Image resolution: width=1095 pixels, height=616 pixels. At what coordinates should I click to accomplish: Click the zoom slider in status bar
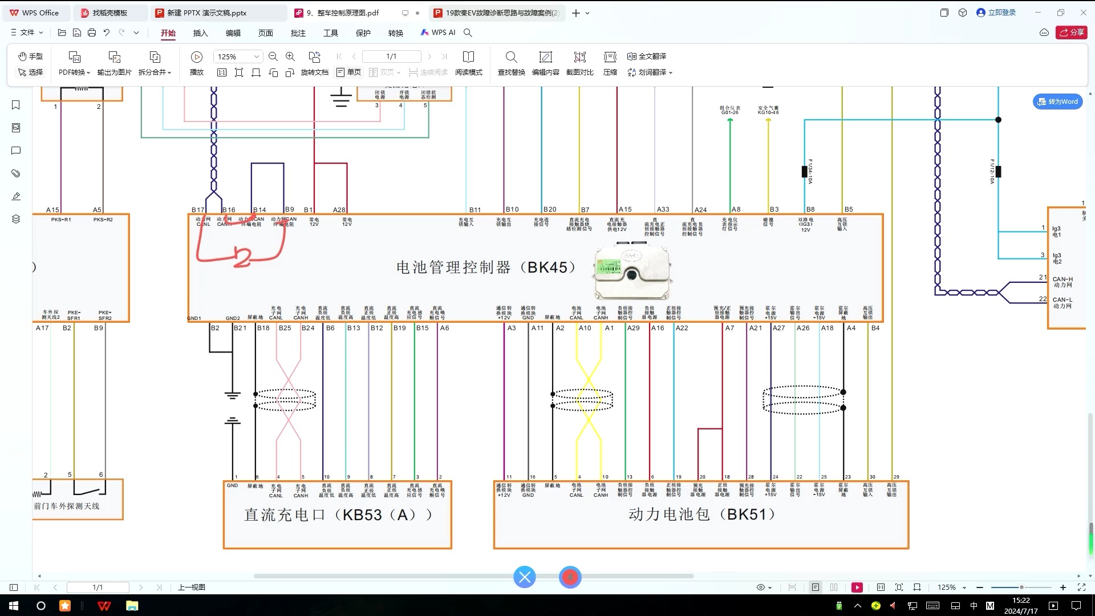click(x=1021, y=587)
